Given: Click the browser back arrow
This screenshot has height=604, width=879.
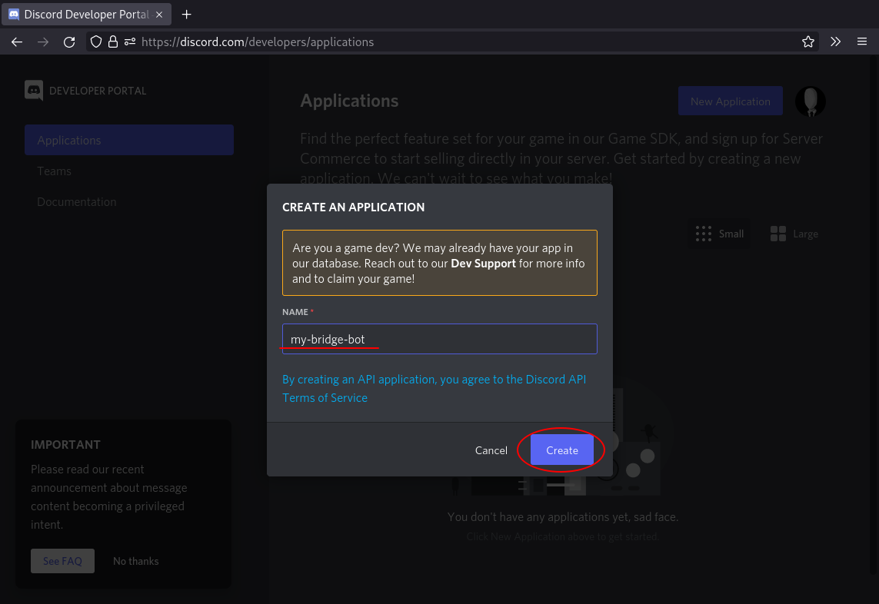Looking at the screenshot, I should tap(17, 42).
